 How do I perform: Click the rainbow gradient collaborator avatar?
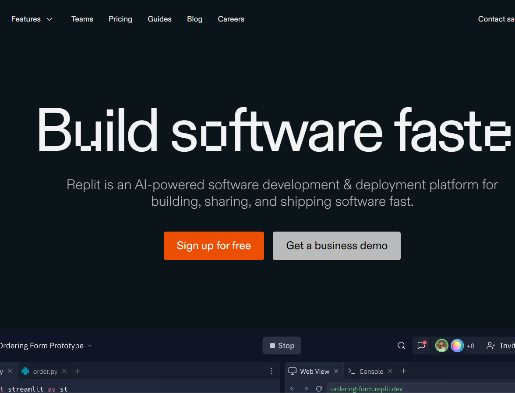coord(457,346)
